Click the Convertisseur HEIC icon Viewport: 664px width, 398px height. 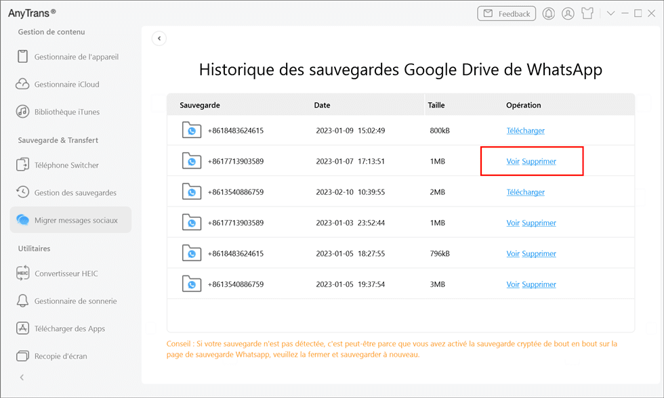click(x=22, y=273)
